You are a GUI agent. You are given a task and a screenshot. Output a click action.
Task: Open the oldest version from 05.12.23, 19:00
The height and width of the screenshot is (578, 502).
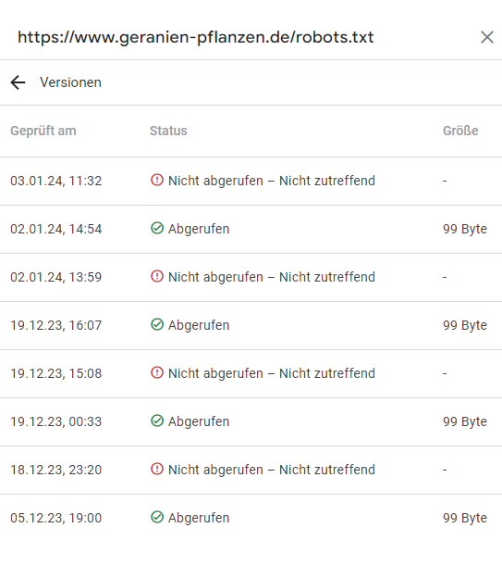[x=251, y=518]
